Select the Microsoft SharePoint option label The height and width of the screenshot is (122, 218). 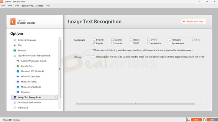coord(31,87)
